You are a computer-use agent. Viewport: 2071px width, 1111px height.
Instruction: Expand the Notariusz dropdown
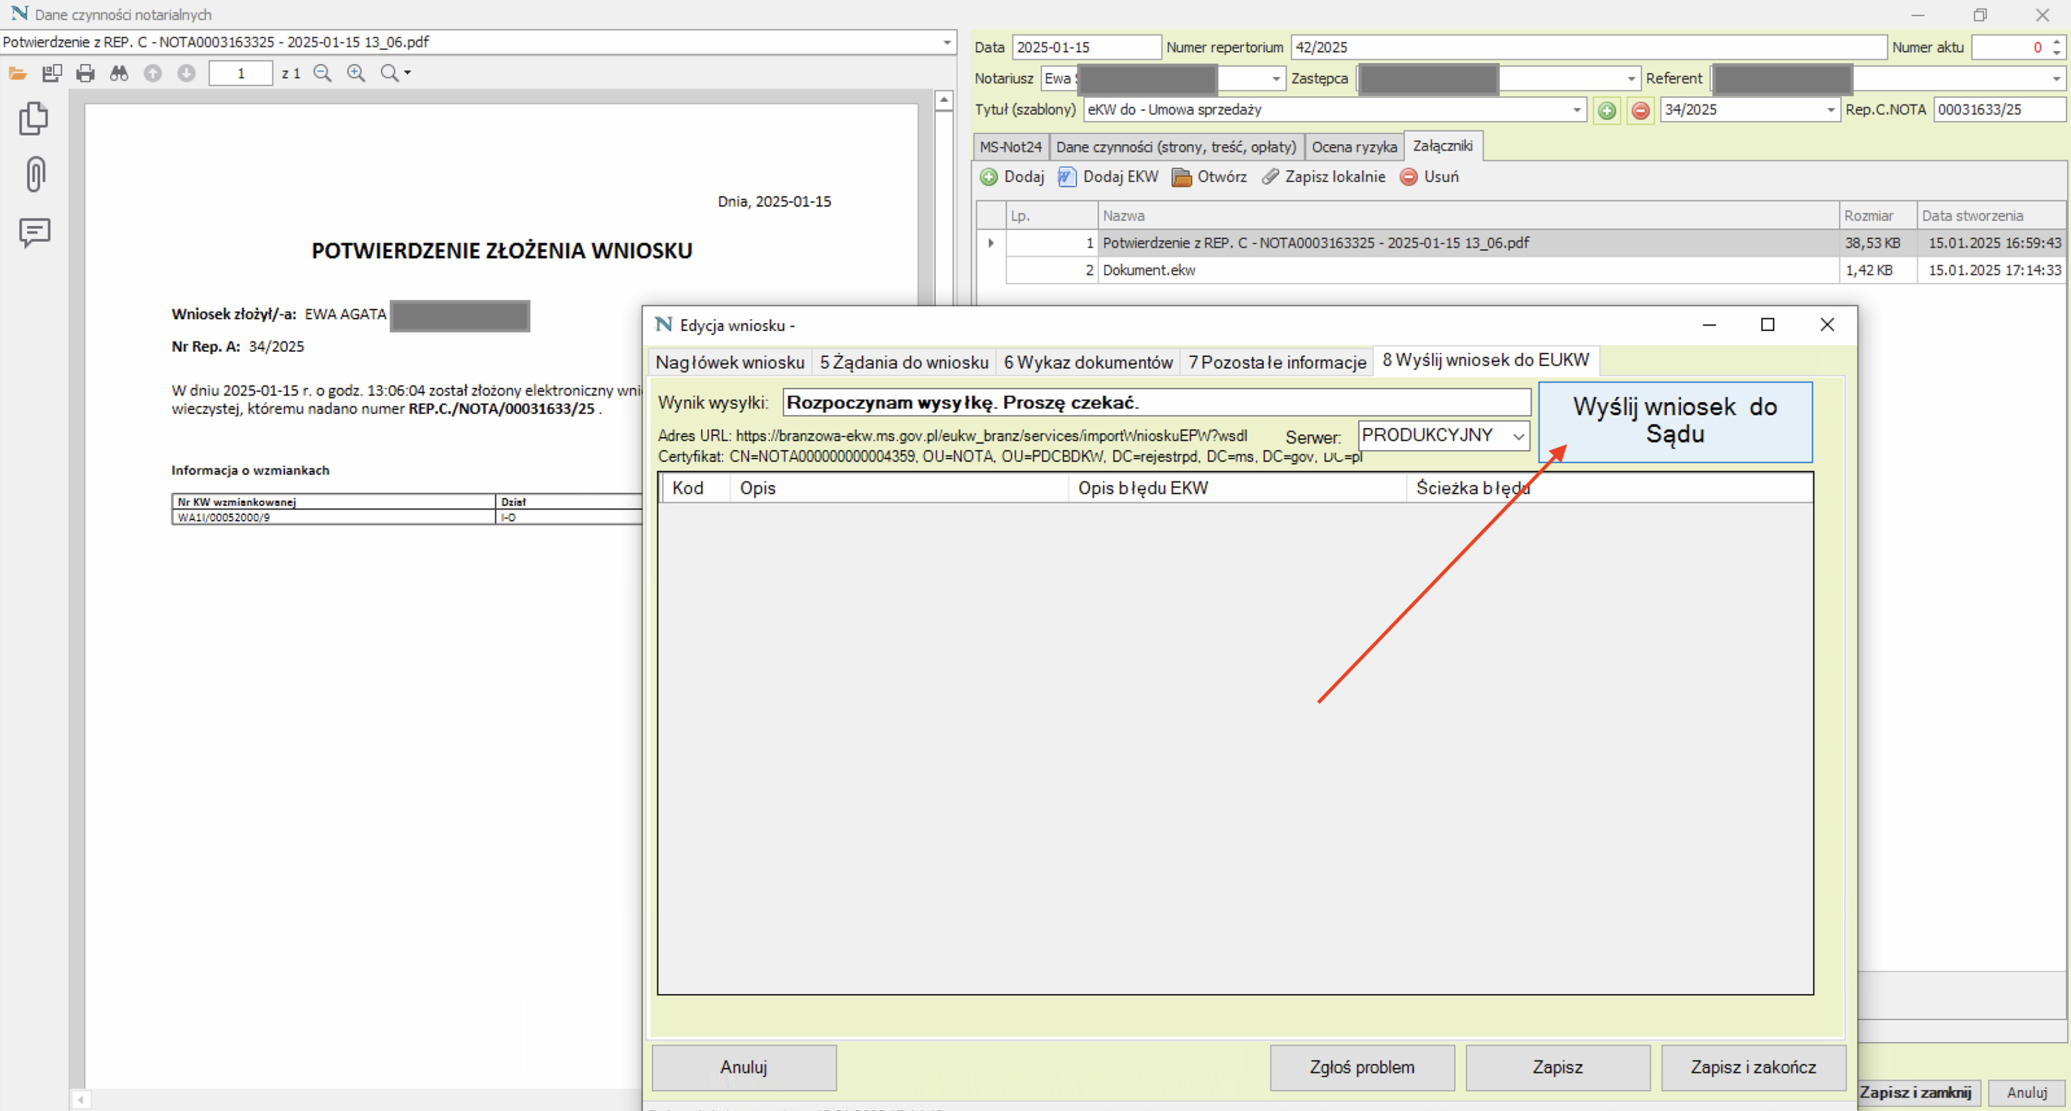(x=1276, y=79)
